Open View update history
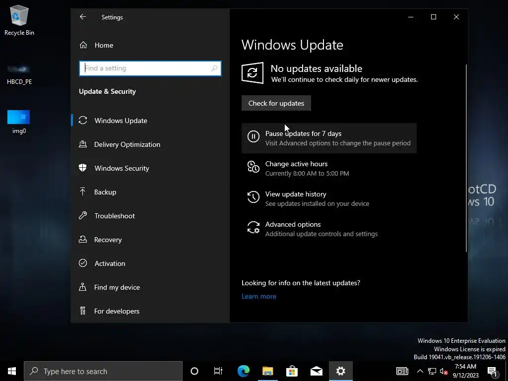The width and height of the screenshot is (508, 381). click(329, 198)
